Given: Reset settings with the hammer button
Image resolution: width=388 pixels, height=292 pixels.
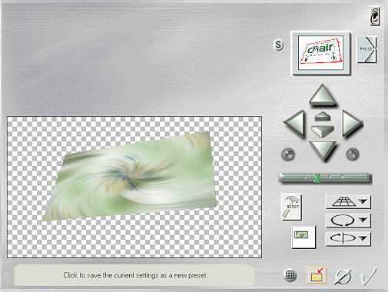Looking at the screenshot, I should pyautogui.click(x=291, y=207).
